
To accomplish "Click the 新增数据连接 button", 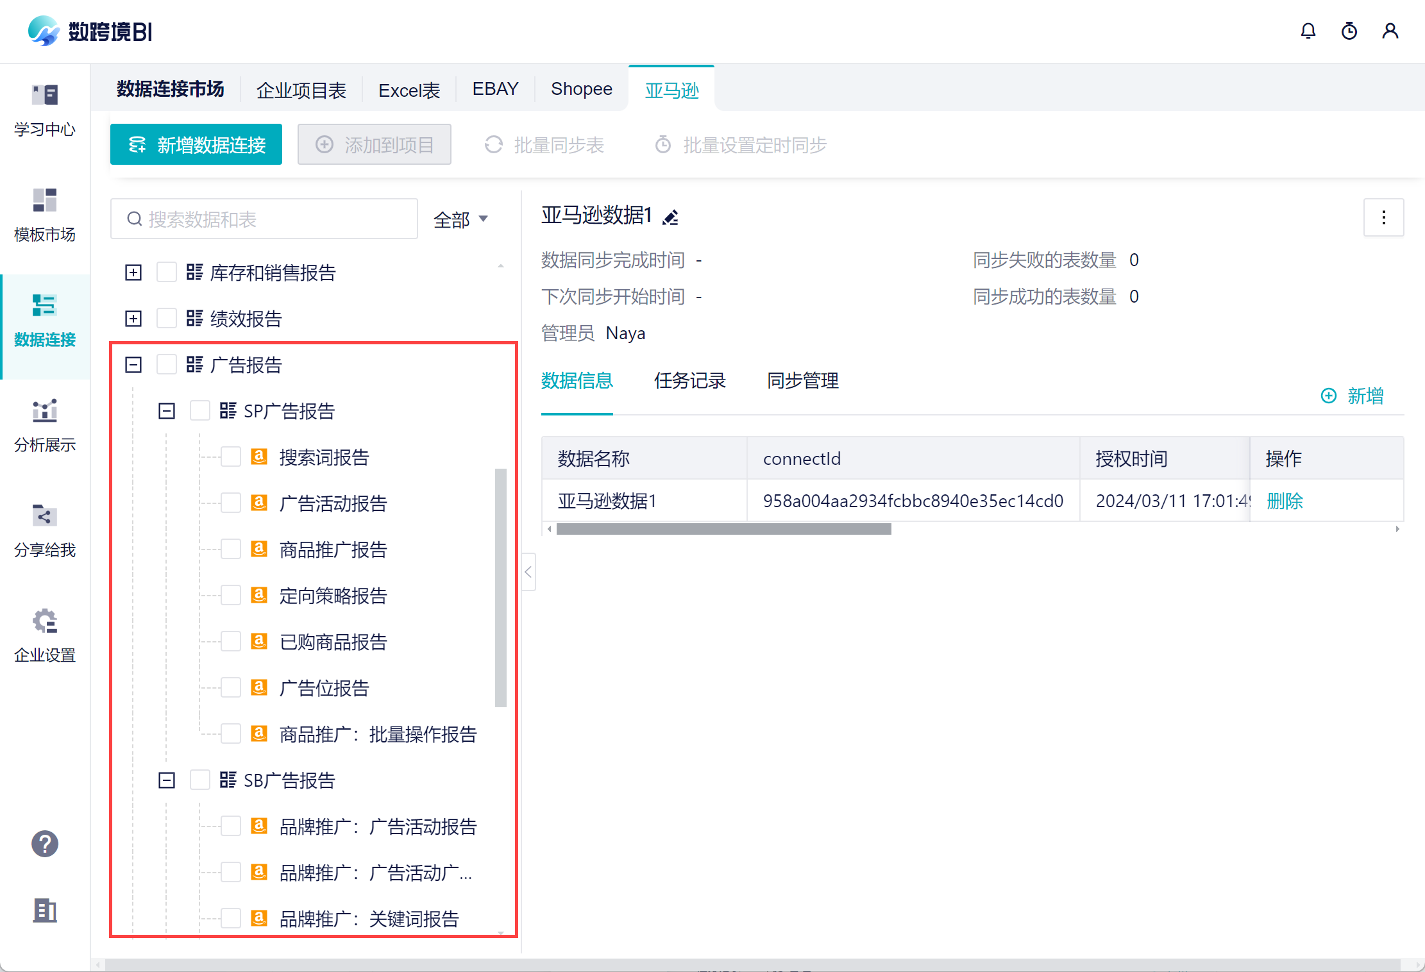I will [196, 145].
